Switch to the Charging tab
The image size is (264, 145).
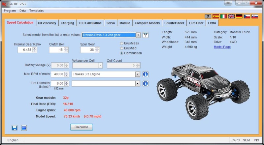(67, 23)
